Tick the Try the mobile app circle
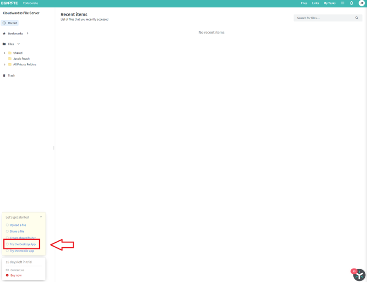Viewport: 367px width, 282px height. coord(7,251)
